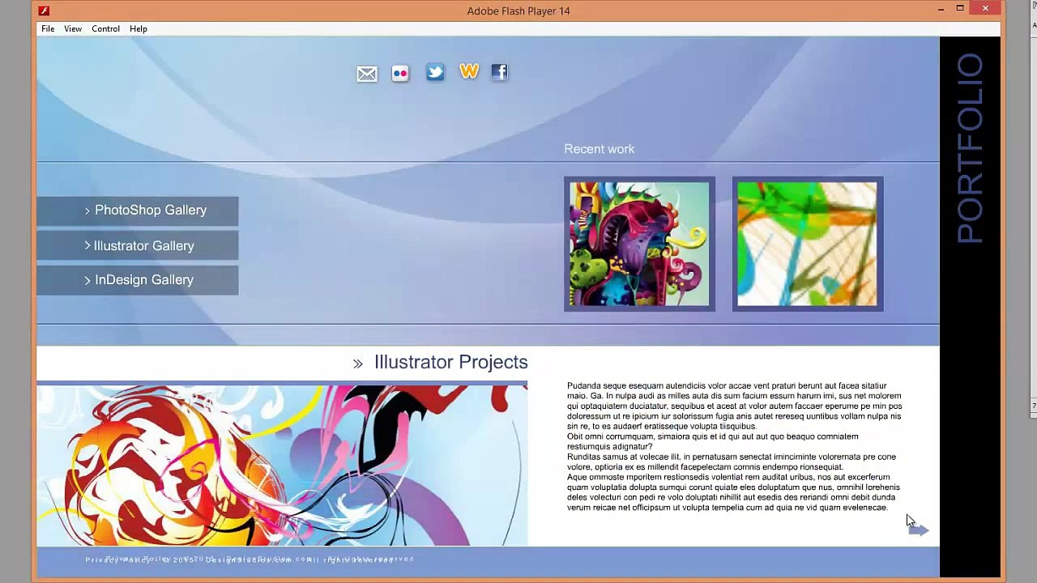Open the Help menu
1037x583 pixels.
pos(139,28)
